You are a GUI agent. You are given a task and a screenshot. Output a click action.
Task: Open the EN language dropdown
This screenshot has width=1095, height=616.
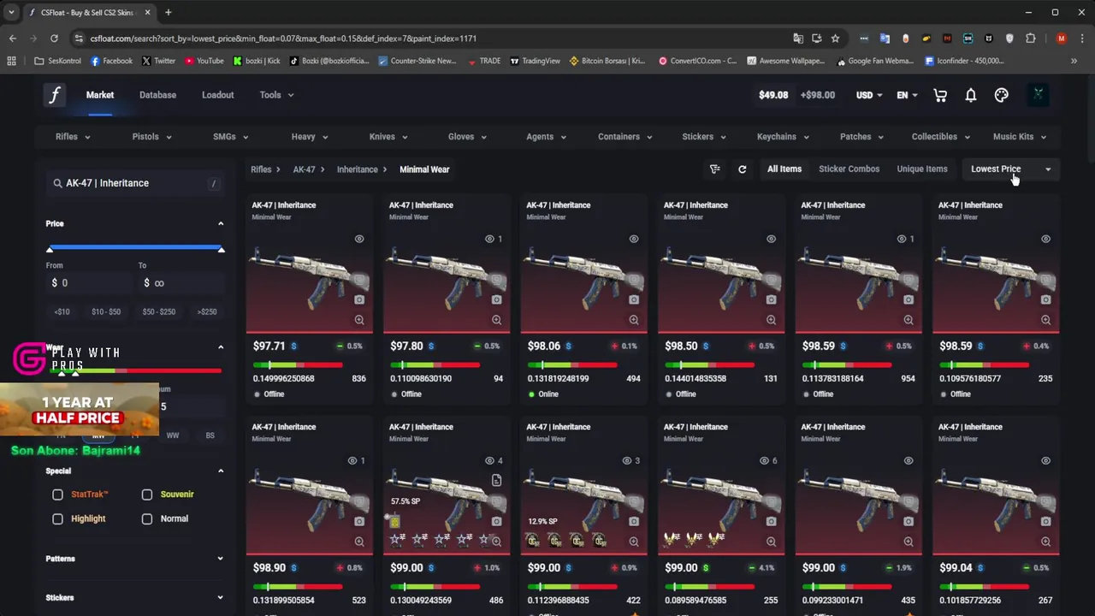pos(907,95)
